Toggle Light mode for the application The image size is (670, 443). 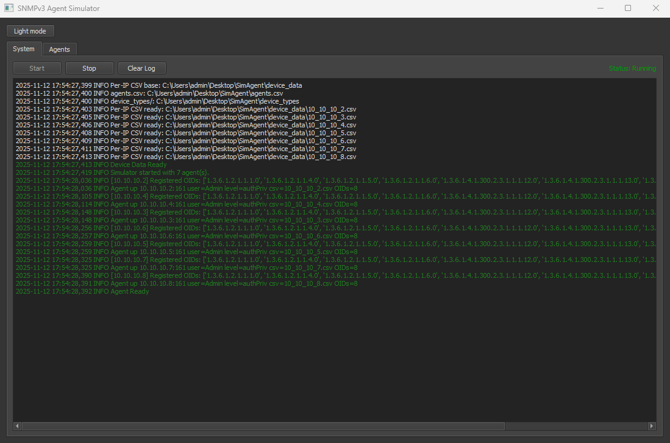(x=30, y=30)
